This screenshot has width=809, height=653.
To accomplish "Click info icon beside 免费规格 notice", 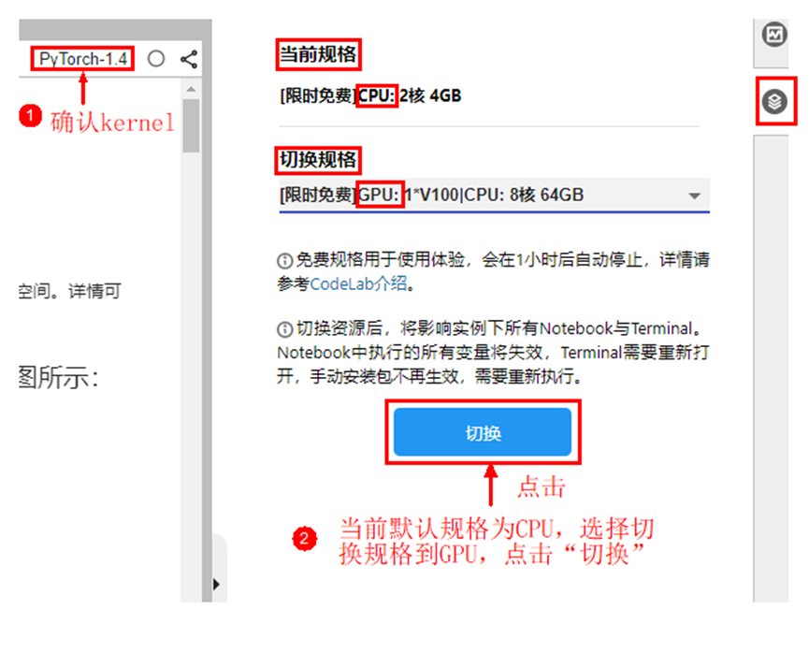I will coord(285,261).
